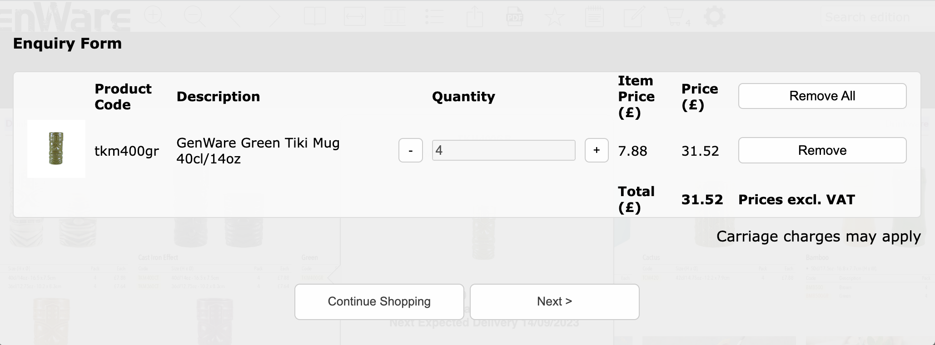
Task: Increase Tiki Mug quantity with plus button
Action: [597, 150]
